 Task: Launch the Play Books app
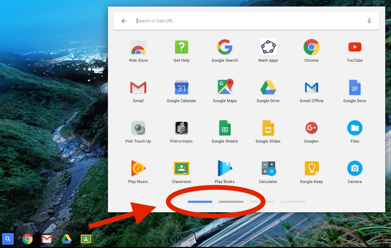click(225, 168)
